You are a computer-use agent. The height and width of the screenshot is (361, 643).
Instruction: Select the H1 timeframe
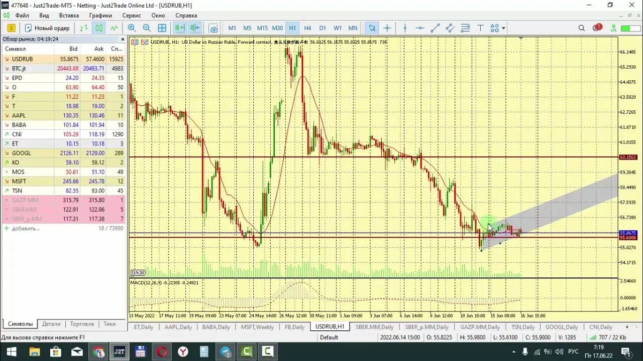tap(292, 28)
